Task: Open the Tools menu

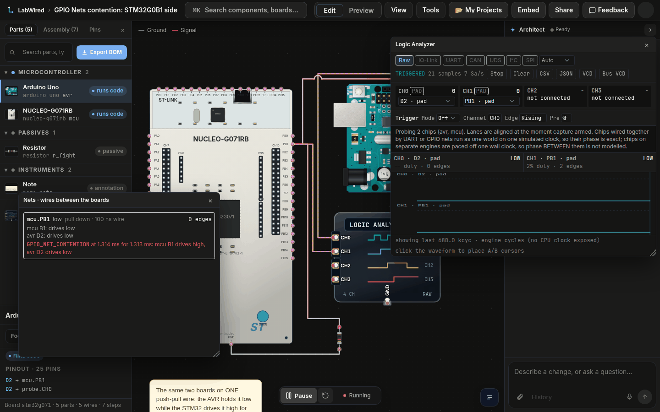Action: click(x=430, y=10)
